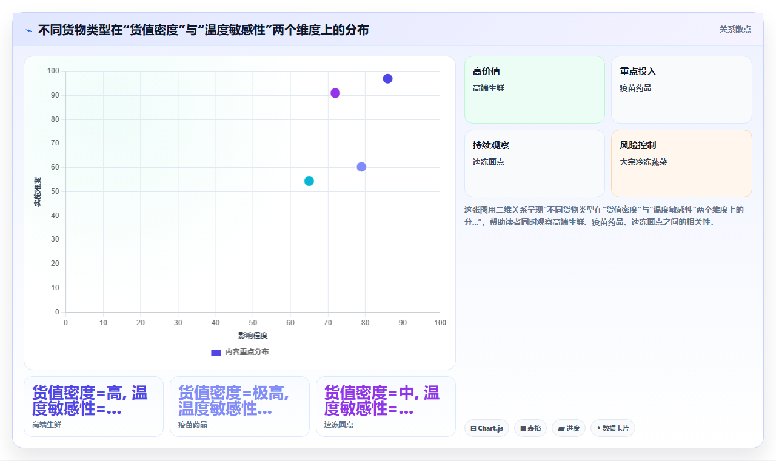Click the 100 label on the y-axis
The image size is (776, 461).
[53, 71]
